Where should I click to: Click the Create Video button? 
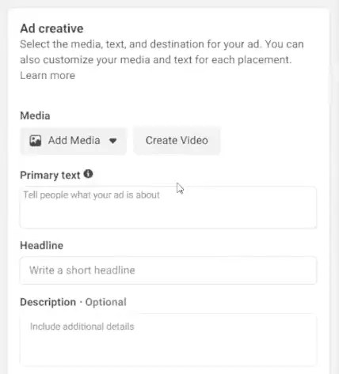coord(177,141)
